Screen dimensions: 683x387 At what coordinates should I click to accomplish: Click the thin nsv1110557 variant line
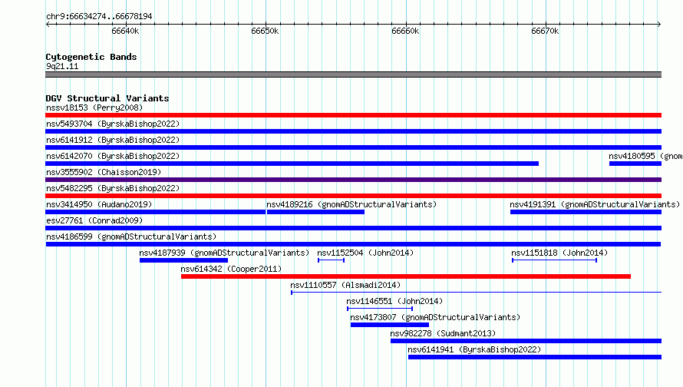point(476,293)
